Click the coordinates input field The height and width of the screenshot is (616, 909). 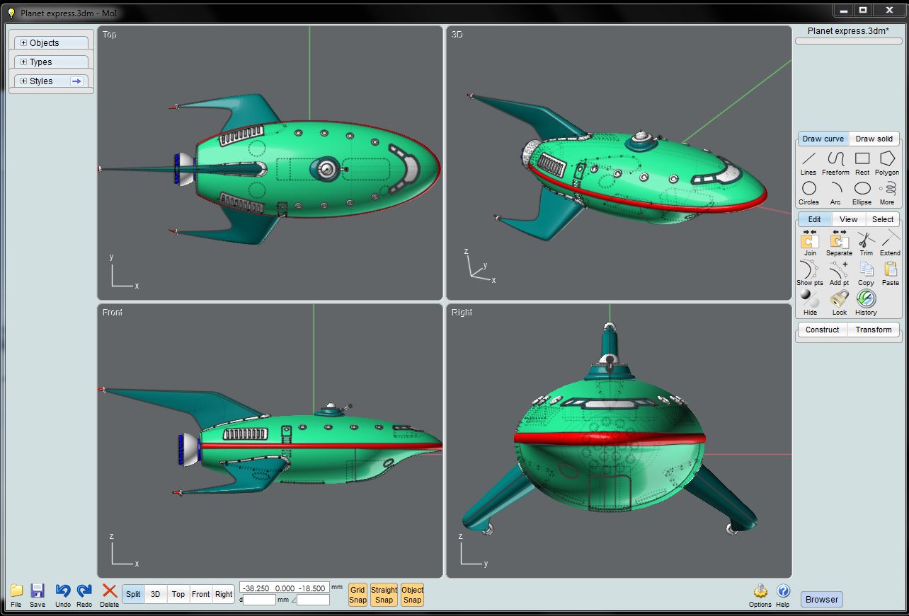[x=284, y=588]
